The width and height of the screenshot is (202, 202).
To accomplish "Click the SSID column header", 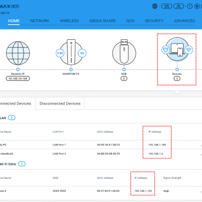I will (x=55, y=178).
